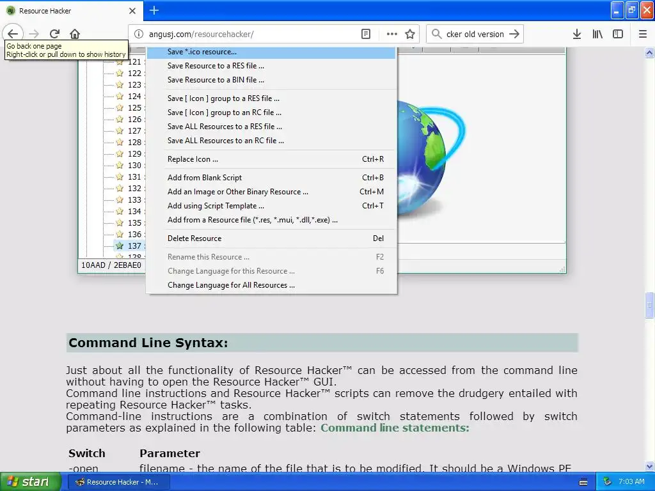Toggle the sidebar view icon
655x491 pixels.
click(x=618, y=35)
